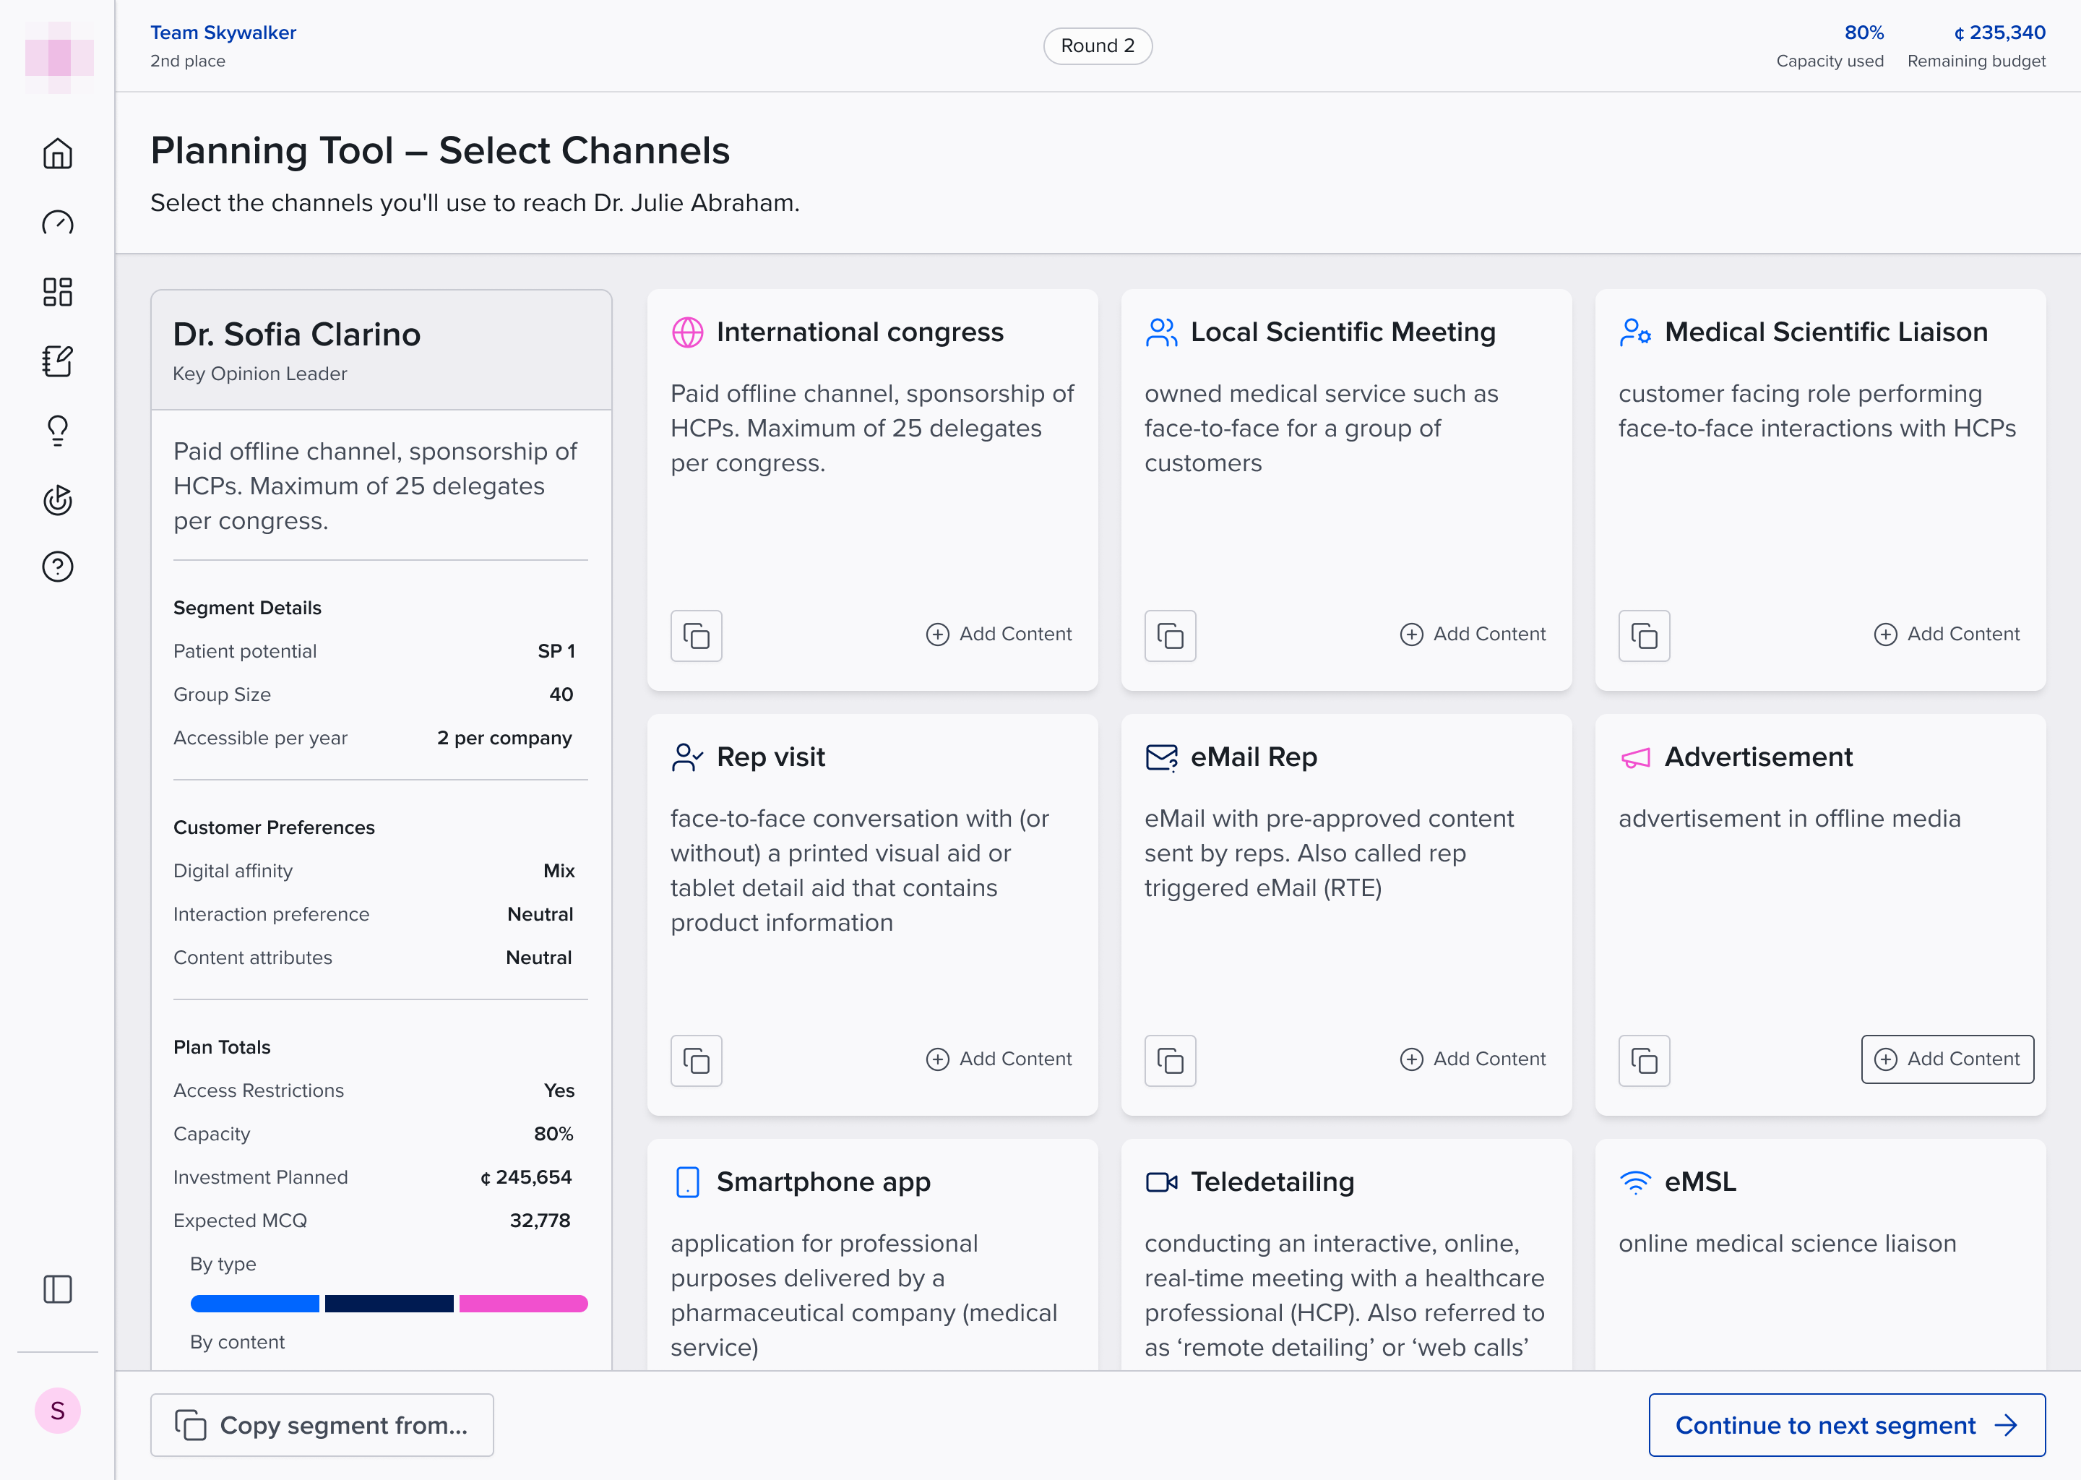Add Content to Medical Scientific Liaison
This screenshot has width=2081, height=1480.
tap(1946, 634)
